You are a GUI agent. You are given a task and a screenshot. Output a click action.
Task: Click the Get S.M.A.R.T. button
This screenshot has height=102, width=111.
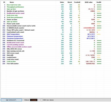(11, 100)
